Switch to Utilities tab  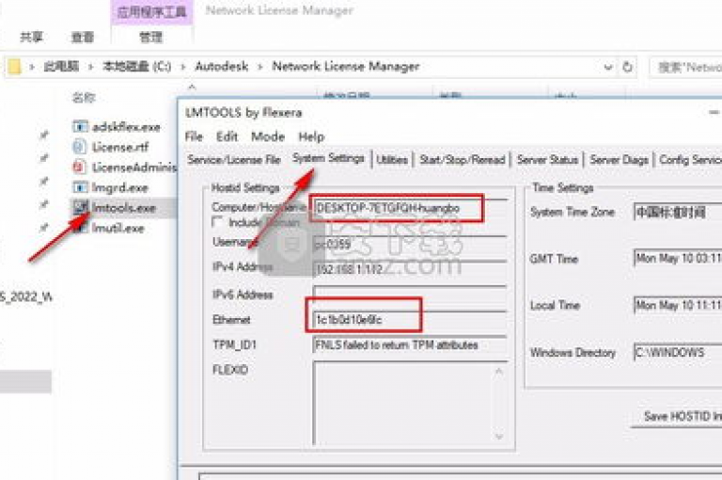point(392,160)
